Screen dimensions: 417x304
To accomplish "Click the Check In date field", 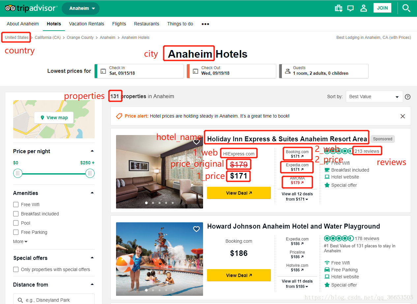I will 139,71.
